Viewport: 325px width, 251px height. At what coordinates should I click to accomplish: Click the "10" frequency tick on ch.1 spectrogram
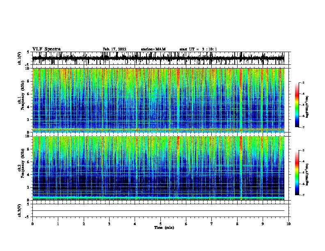(28, 68)
